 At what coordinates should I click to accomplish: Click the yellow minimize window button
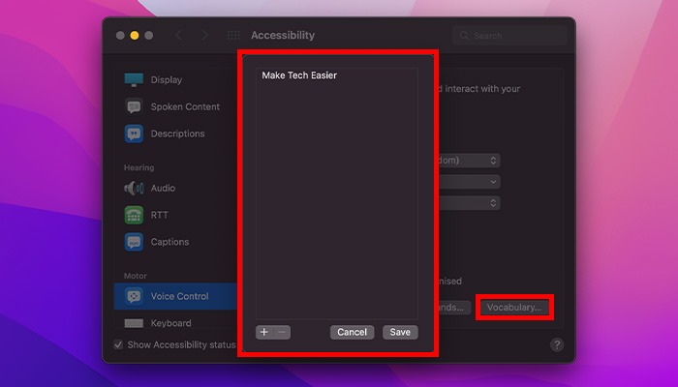(135, 36)
